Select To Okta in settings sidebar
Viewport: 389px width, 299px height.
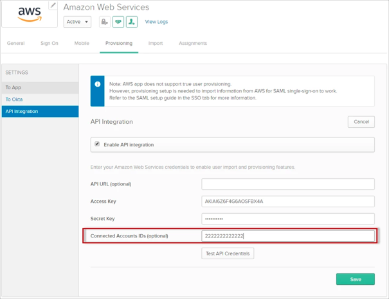[39, 99]
